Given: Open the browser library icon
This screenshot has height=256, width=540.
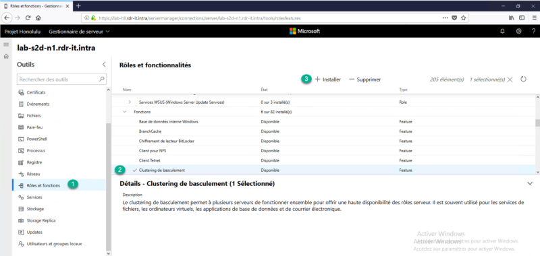Looking at the screenshot, I should coord(512,18).
